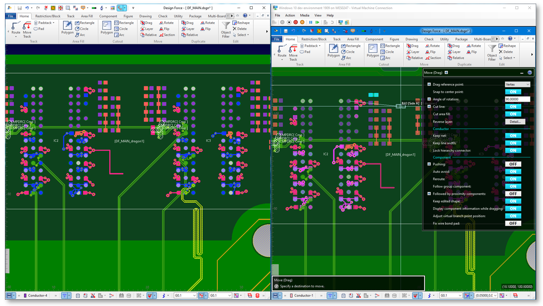Image resolution: width=543 pixels, height=306 pixels.
Task: Open Utility tab in right window
Action: pos(444,39)
